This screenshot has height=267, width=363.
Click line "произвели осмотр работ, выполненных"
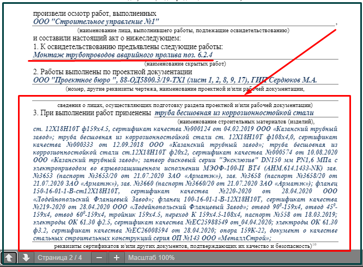[x=95, y=14]
